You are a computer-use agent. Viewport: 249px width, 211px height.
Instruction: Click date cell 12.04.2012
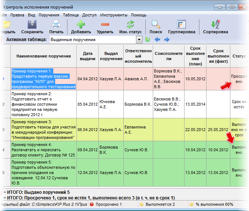click(x=88, y=173)
